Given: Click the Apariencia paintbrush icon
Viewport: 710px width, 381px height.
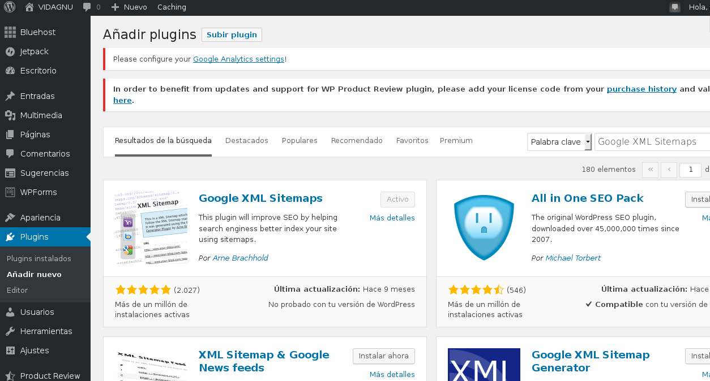Looking at the screenshot, I should pyautogui.click(x=10, y=218).
